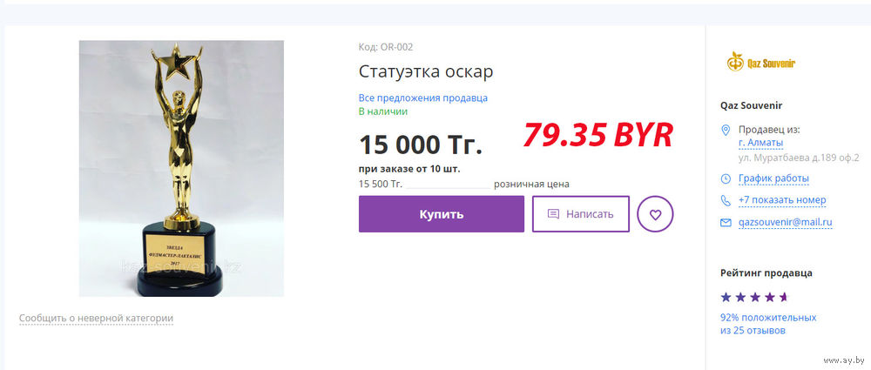The image size is (871, 370).
Task: Click the product title Статуэтка оскар
Action: point(426,71)
